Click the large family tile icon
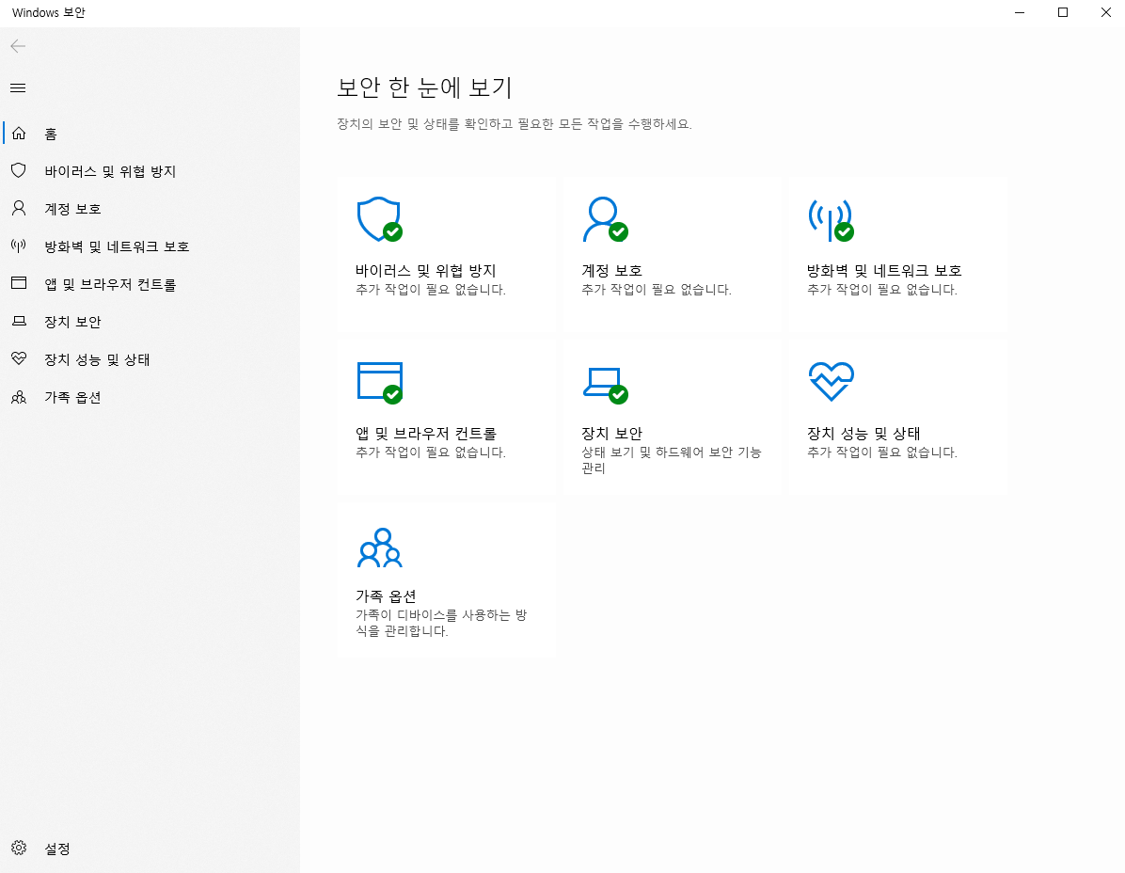The width and height of the screenshot is (1125, 873). click(x=379, y=548)
